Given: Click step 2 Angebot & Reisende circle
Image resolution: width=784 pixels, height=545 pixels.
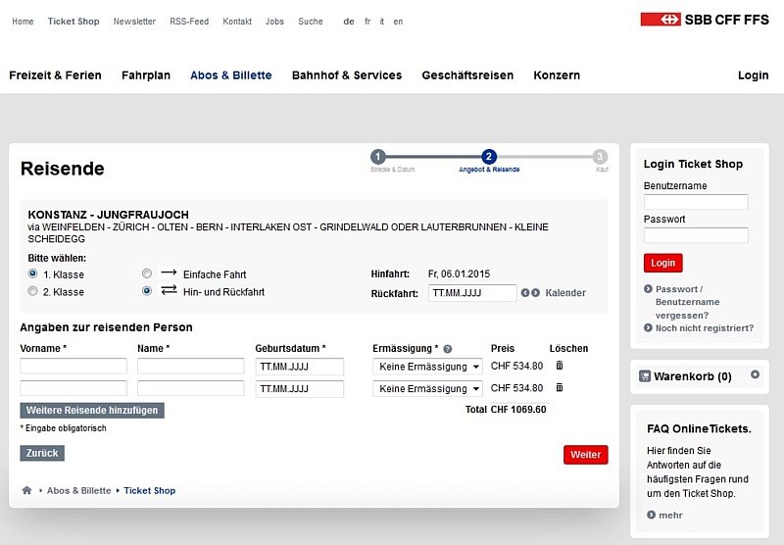Looking at the screenshot, I should 488,157.
